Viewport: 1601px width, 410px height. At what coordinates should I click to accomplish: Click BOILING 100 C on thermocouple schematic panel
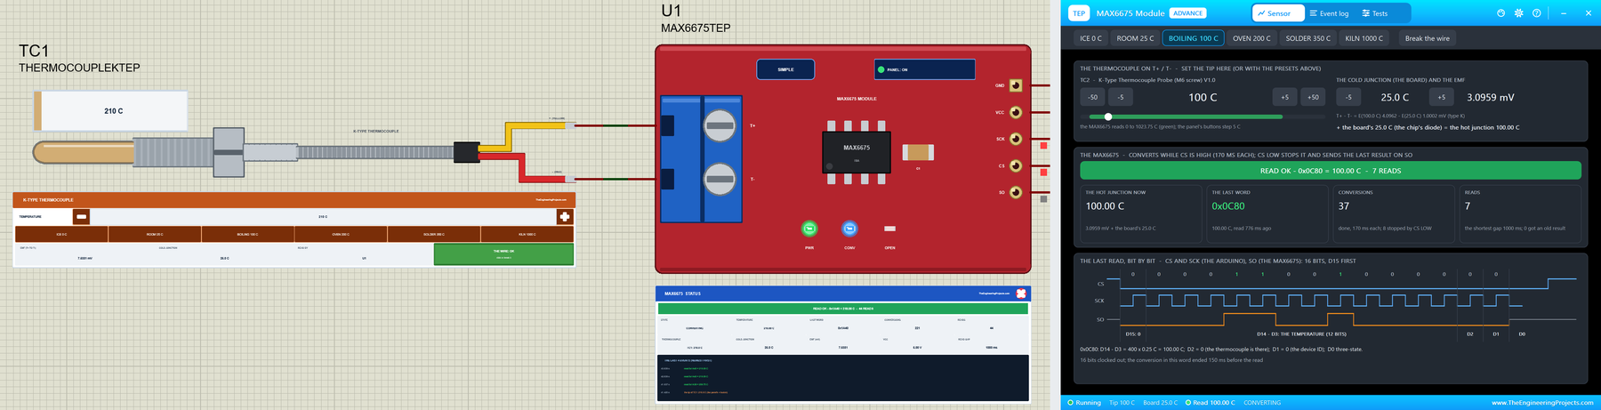tap(247, 234)
